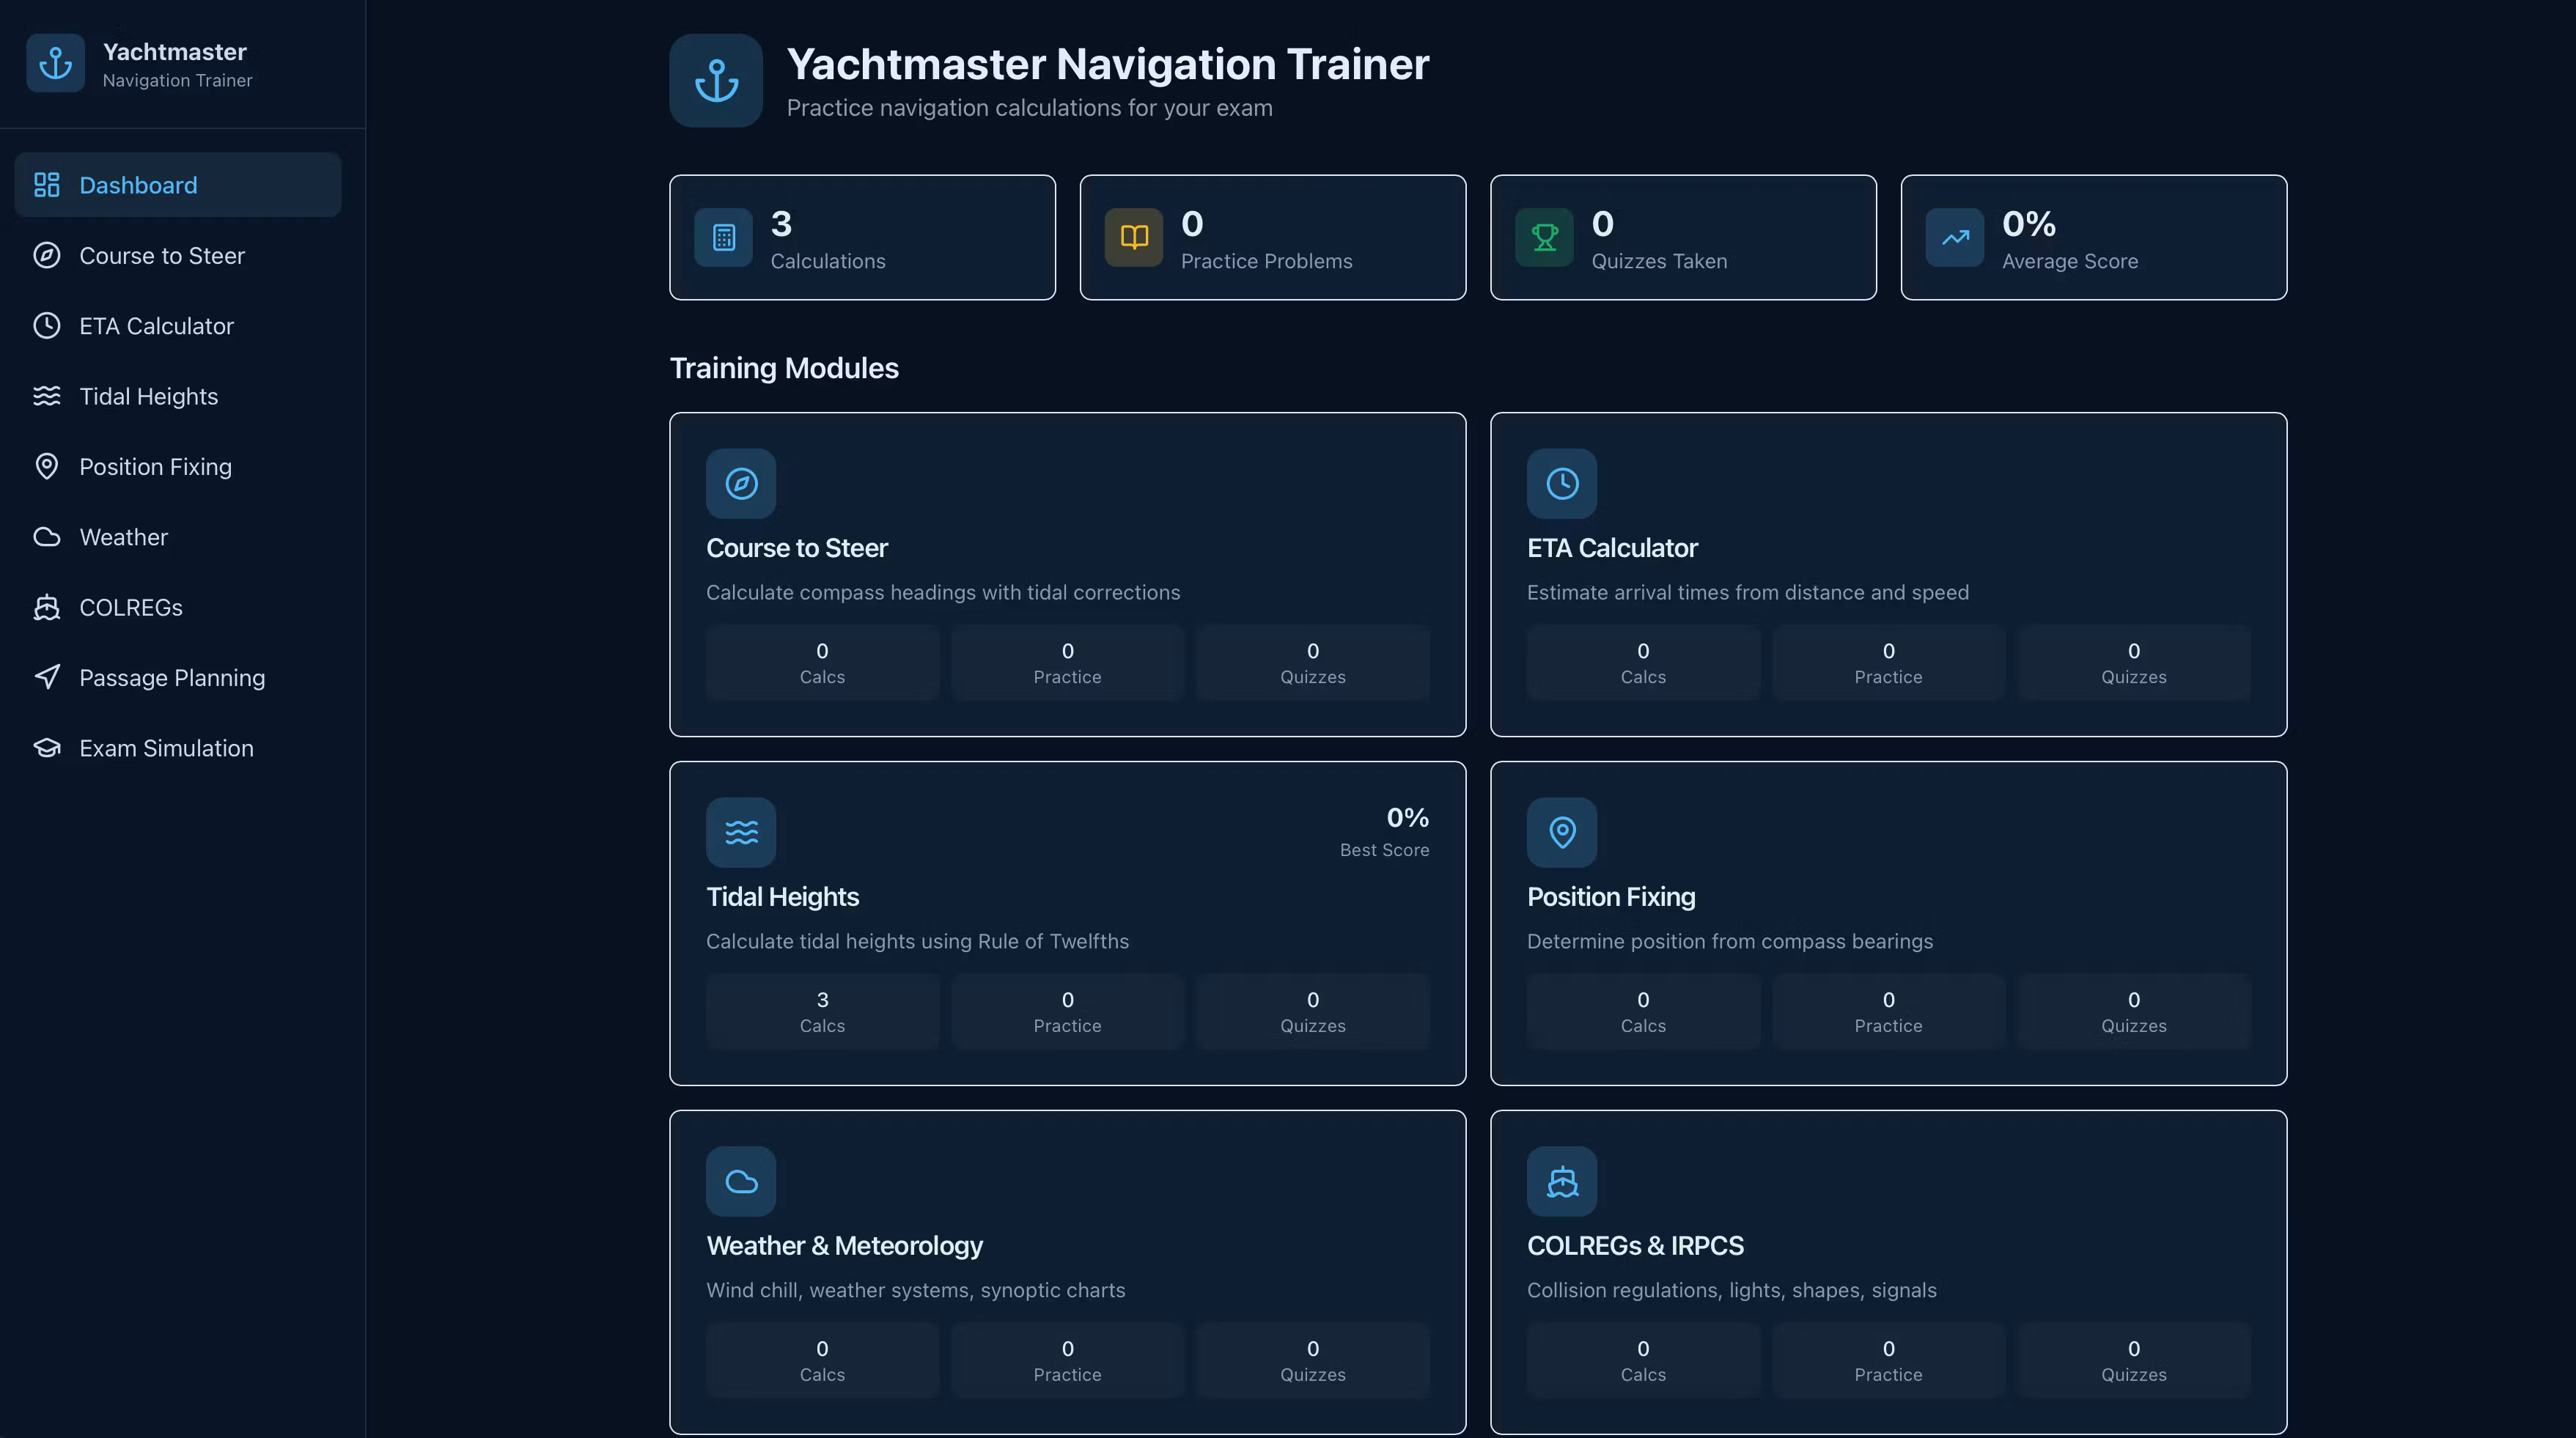Click the calculator icon beside Calculations stat
This screenshot has width=2576, height=1438.
pos(723,238)
